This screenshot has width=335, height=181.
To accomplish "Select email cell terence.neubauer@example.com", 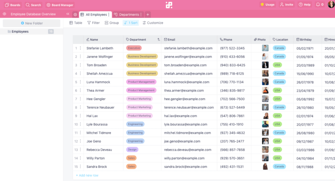I will click(x=189, y=107).
